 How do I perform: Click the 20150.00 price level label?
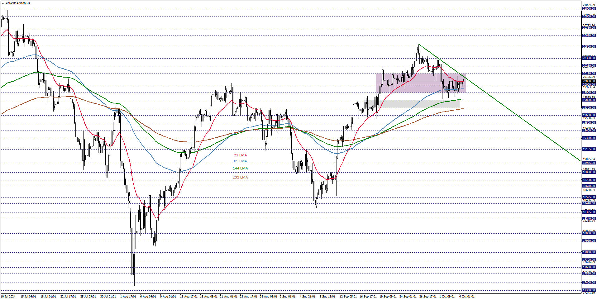point(589,74)
